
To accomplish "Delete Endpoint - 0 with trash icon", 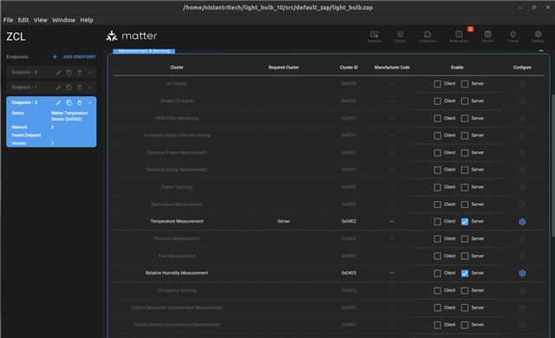I will coord(79,73).
